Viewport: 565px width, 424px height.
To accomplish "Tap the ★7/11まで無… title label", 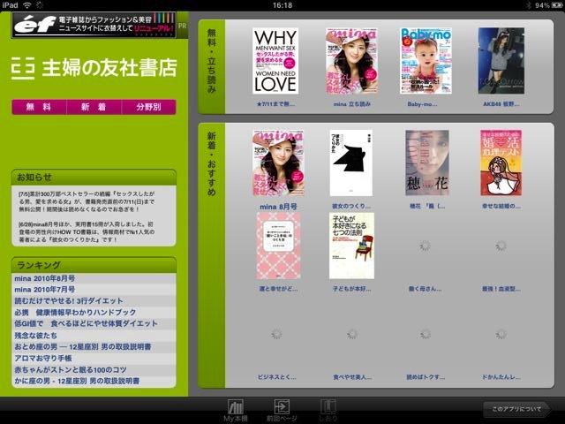I will (275, 104).
